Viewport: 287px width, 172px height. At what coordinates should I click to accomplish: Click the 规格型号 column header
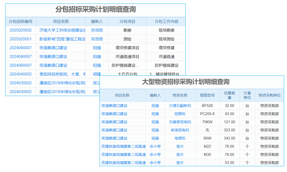(x=207, y=95)
